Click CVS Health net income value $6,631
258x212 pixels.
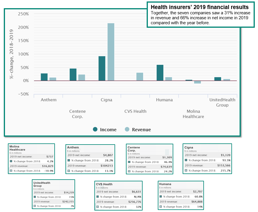(136, 192)
